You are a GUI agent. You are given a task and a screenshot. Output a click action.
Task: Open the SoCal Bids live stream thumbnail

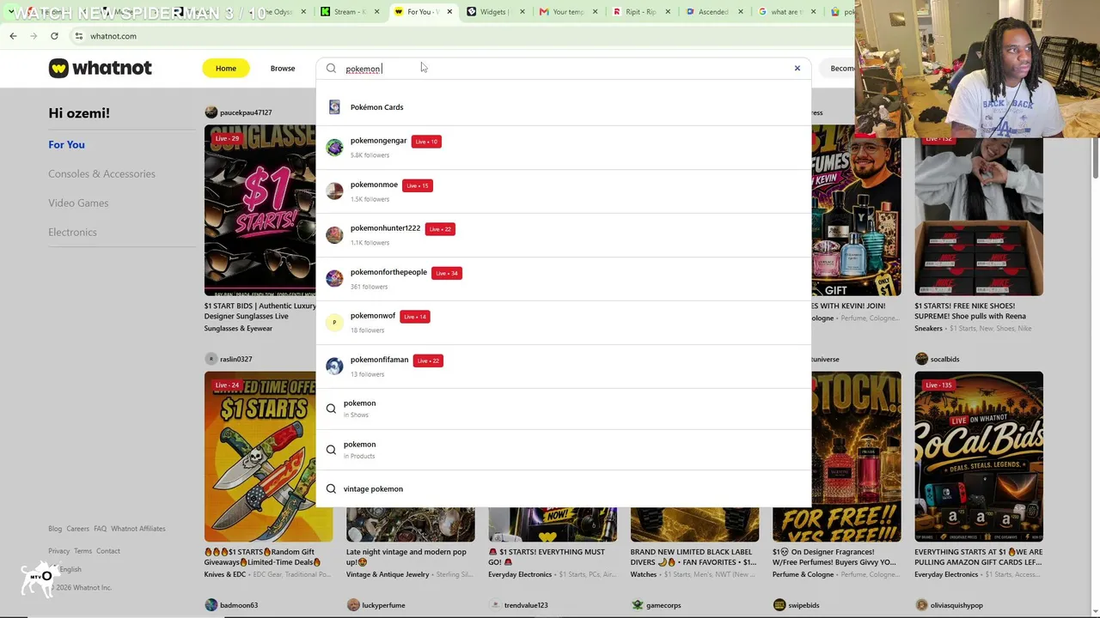click(x=979, y=457)
